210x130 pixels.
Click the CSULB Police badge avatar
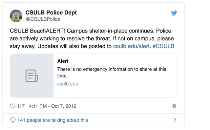point(16,16)
